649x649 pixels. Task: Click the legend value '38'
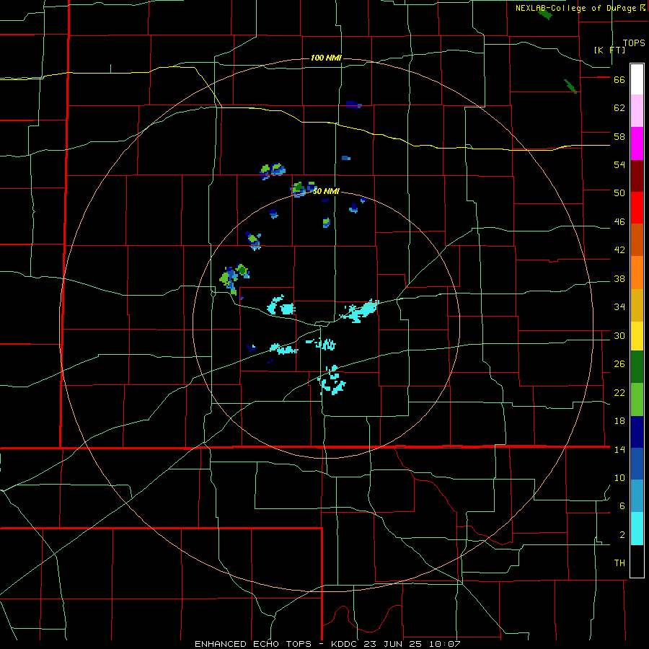[619, 279]
